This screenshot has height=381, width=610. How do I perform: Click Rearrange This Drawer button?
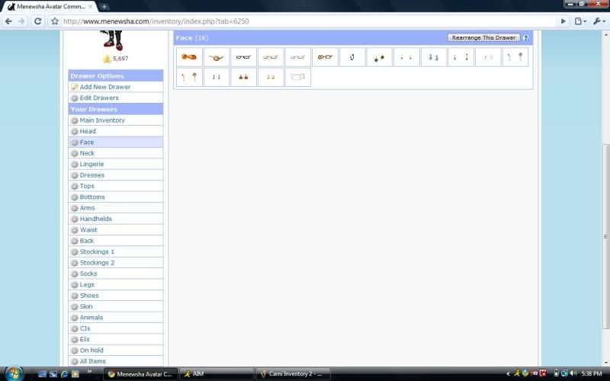click(483, 37)
